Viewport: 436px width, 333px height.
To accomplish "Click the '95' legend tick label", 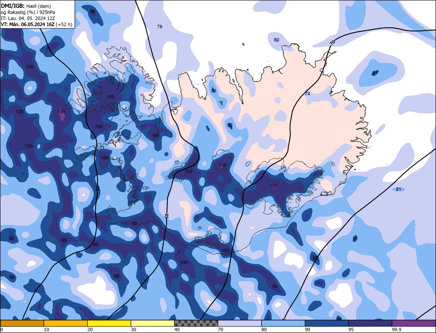I will 351,330.
